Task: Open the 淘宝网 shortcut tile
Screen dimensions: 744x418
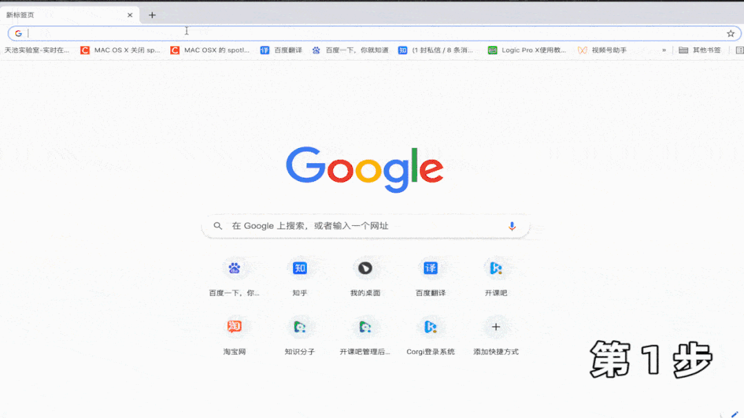Action: (x=234, y=327)
